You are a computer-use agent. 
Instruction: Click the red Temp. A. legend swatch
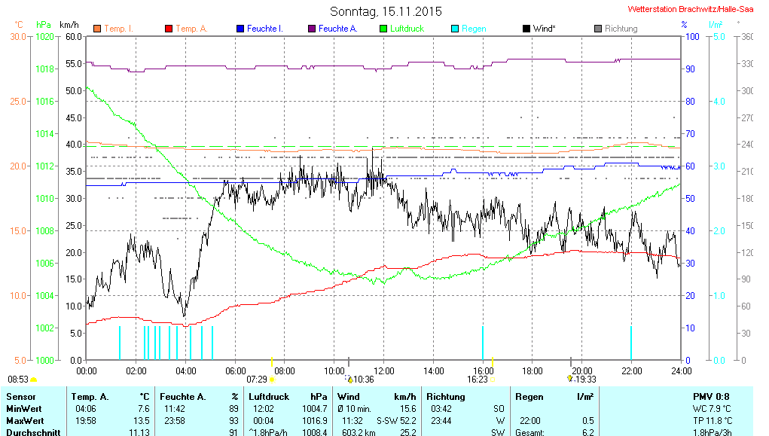[168, 29]
